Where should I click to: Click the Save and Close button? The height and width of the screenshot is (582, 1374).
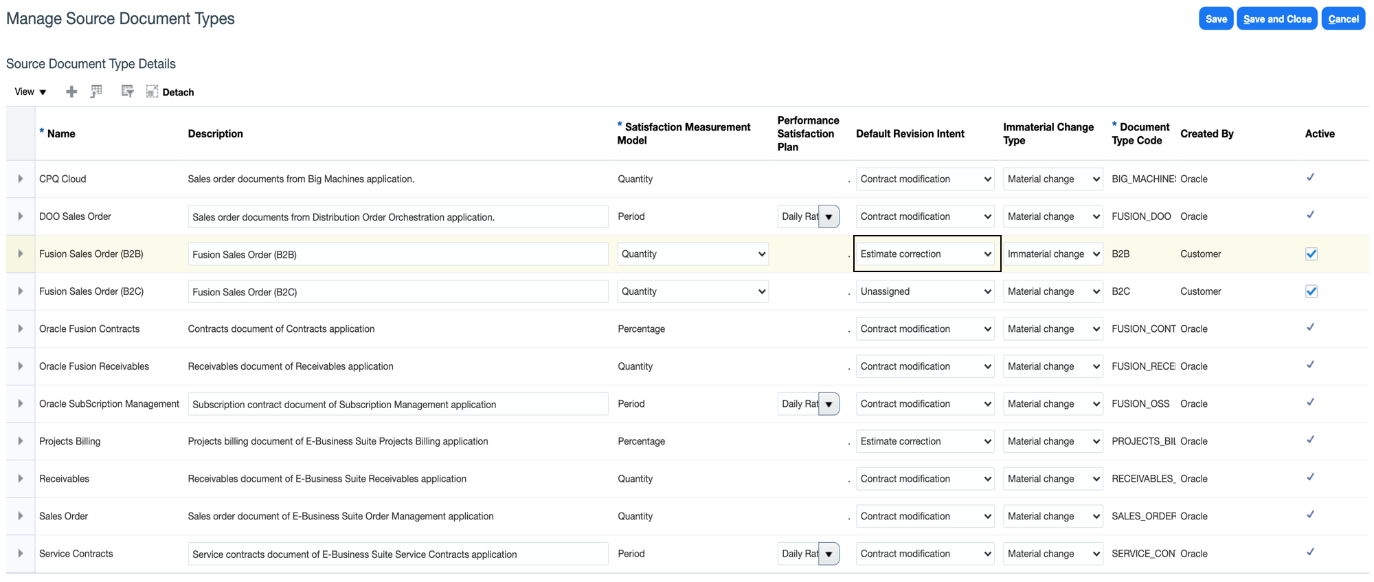[x=1276, y=19]
